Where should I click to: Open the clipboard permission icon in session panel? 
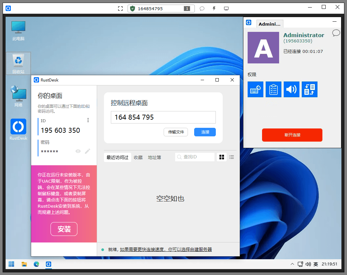coord(274,89)
